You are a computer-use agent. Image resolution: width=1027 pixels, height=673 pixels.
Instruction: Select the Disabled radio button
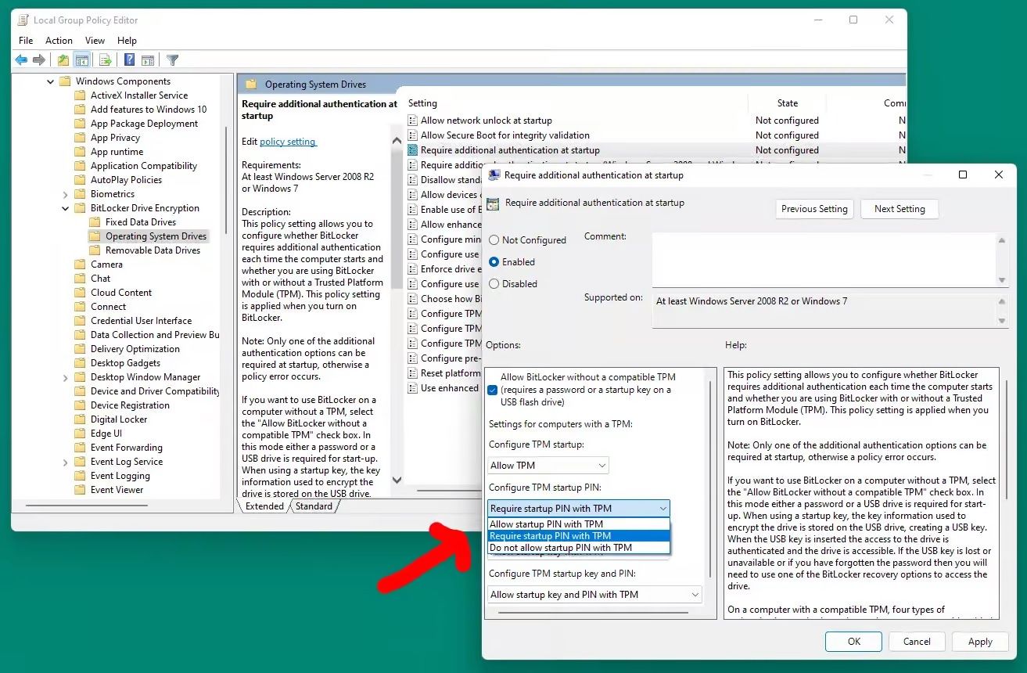point(494,284)
